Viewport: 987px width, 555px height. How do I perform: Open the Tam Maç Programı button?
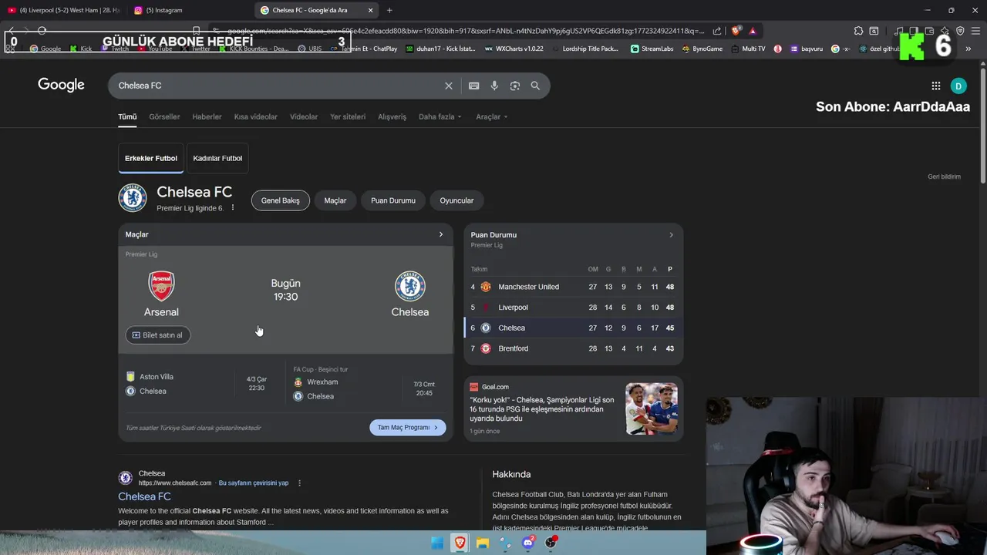pos(407,428)
